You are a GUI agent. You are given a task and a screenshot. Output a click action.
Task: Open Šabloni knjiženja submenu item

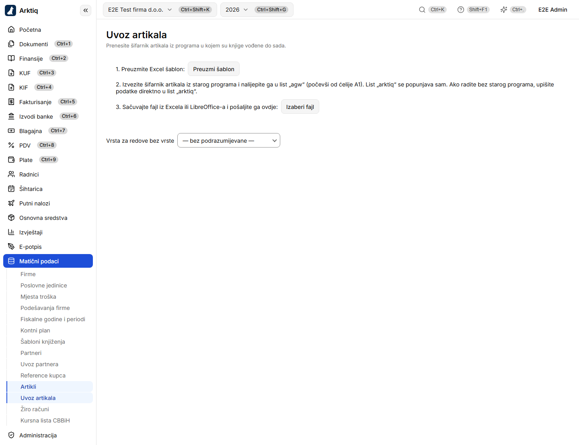pos(50,342)
